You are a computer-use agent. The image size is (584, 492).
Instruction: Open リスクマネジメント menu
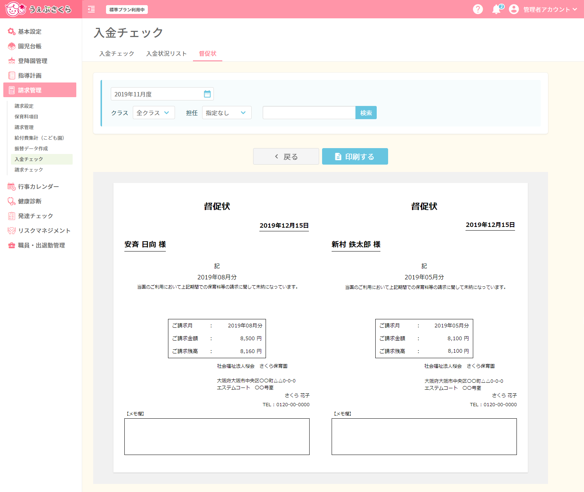(x=40, y=231)
